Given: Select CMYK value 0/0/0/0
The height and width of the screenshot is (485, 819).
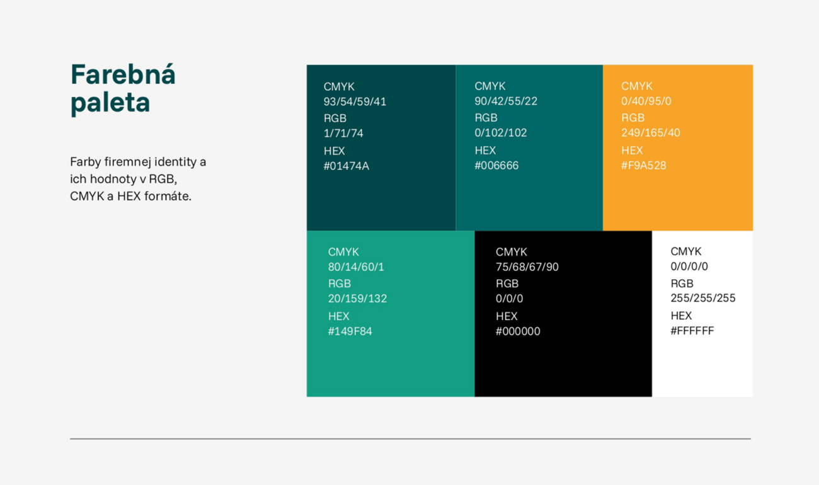Looking at the screenshot, I should [x=689, y=266].
